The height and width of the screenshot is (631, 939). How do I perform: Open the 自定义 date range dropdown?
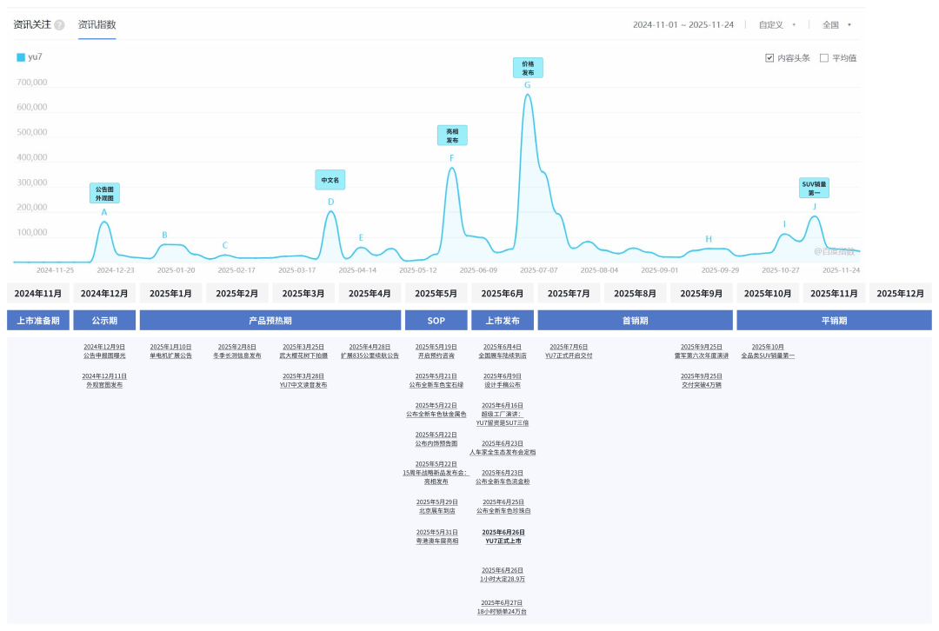776,25
